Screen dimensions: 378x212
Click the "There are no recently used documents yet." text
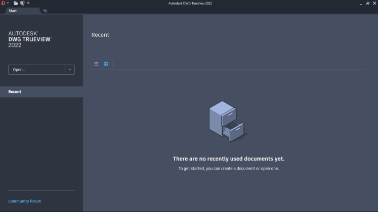click(229, 158)
